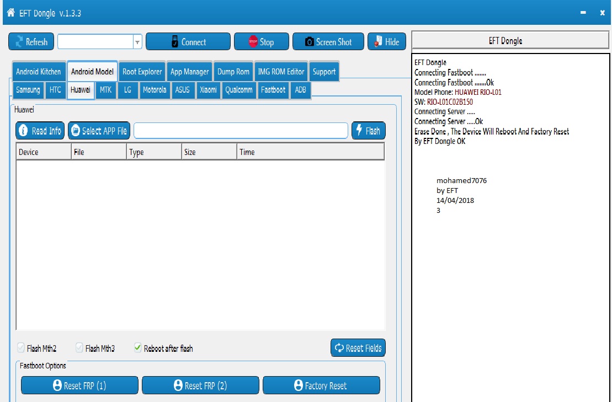Toggle the Flash Mth3 checkbox
The width and height of the screenshot is (612, 402).
pos(79,347)
